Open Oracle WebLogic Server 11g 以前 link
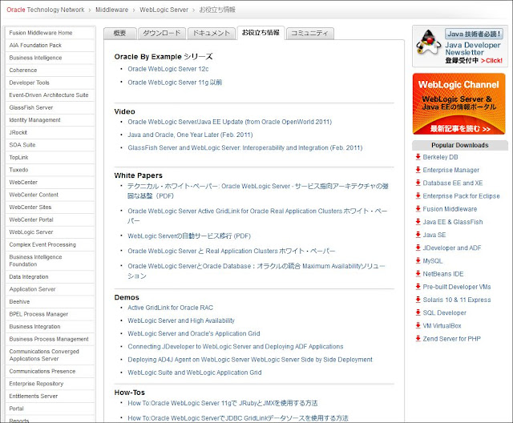This screenshot has width=513, height=423. point(175,83)
